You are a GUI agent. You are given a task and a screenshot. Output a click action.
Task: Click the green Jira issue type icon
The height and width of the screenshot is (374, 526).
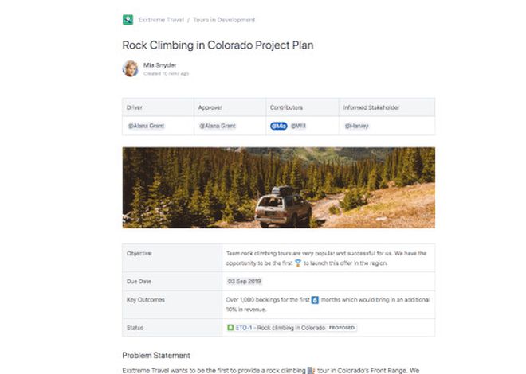[230, 328]
